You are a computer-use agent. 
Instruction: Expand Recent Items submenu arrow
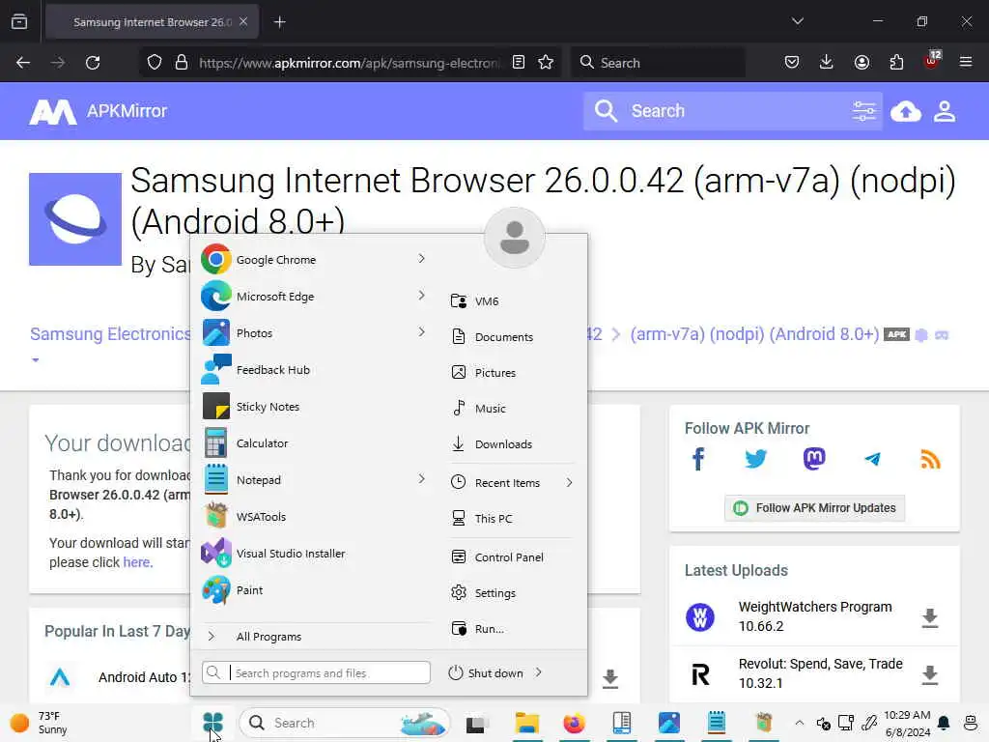point(569,483)
